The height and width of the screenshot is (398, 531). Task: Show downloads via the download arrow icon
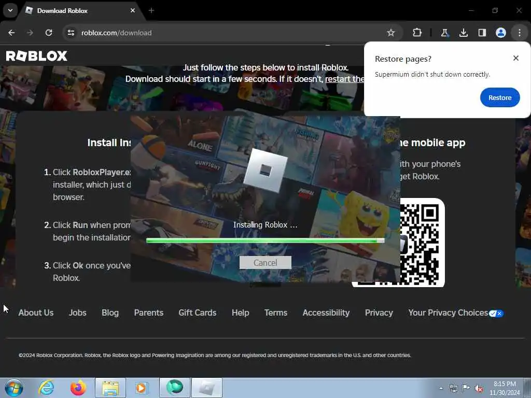coord(463,33)
